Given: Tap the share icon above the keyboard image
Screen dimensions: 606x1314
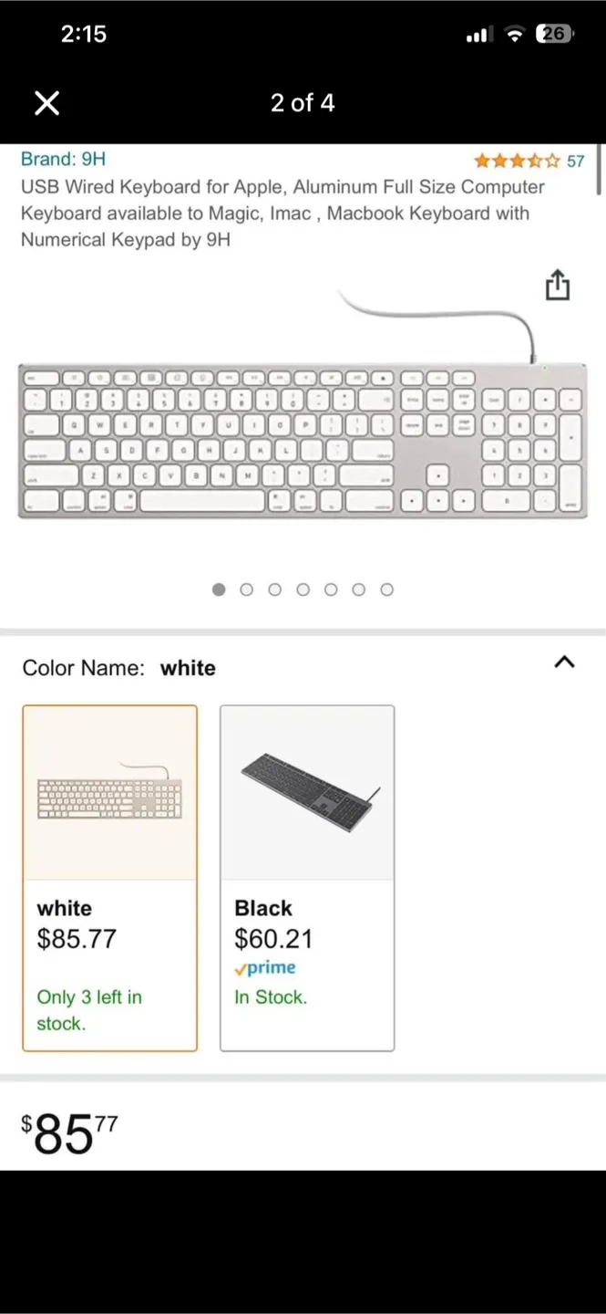Looking at the screenshot, I should [x=557, y=285].
